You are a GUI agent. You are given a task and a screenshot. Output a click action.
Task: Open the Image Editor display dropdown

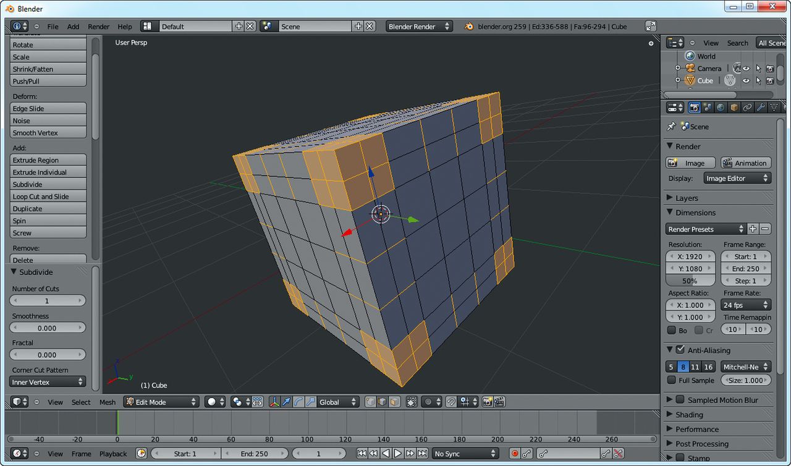pyautogui.click(x=737, y=178)
